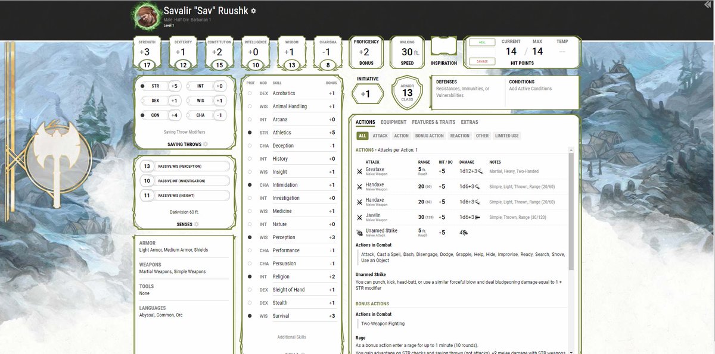Click the current hit points value 14
The height and width of the screenshot is (354, 715).
coord(511,52)
